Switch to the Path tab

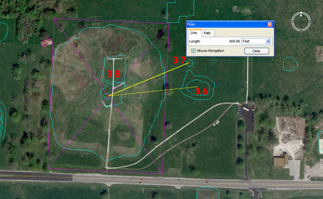click(208, 33)
